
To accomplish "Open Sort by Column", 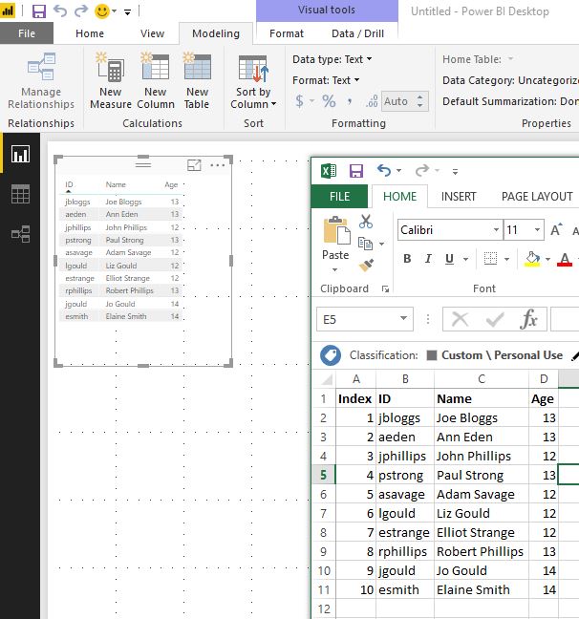I will pos(253,82).
